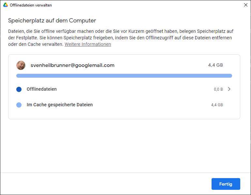Viewport: 251px width, 195px height.
Task: Click the Google Drive logo in title bar
Action: (6, 5)
